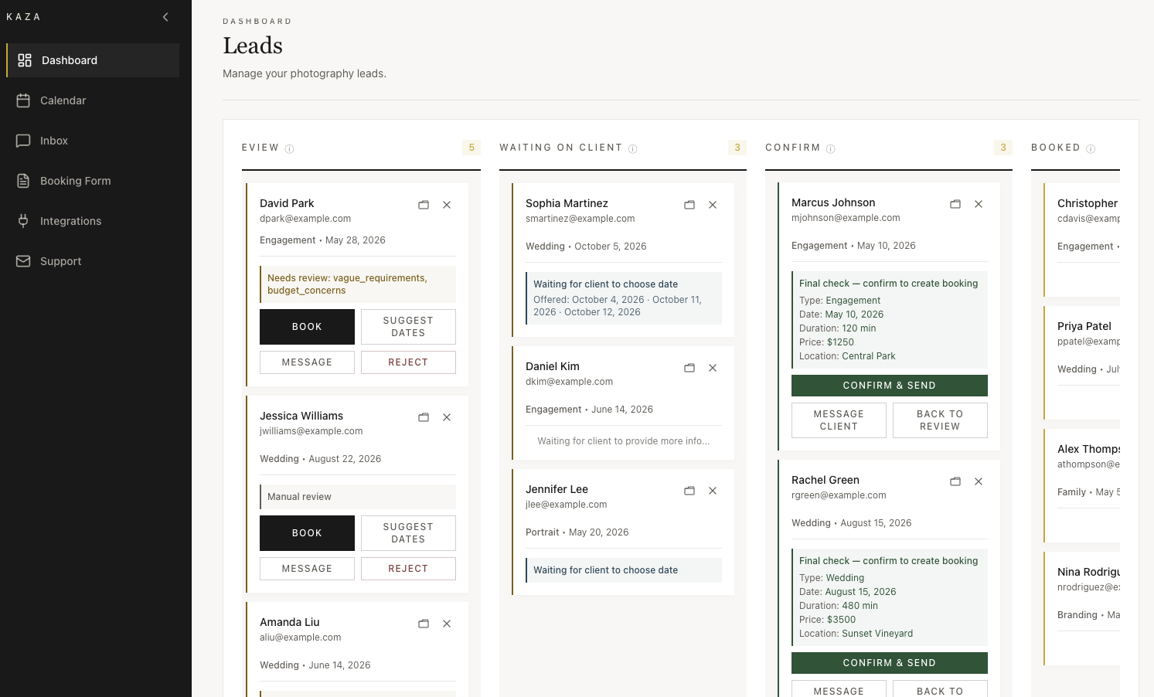Open Dashboard in the sidebar

pos(93,60)
